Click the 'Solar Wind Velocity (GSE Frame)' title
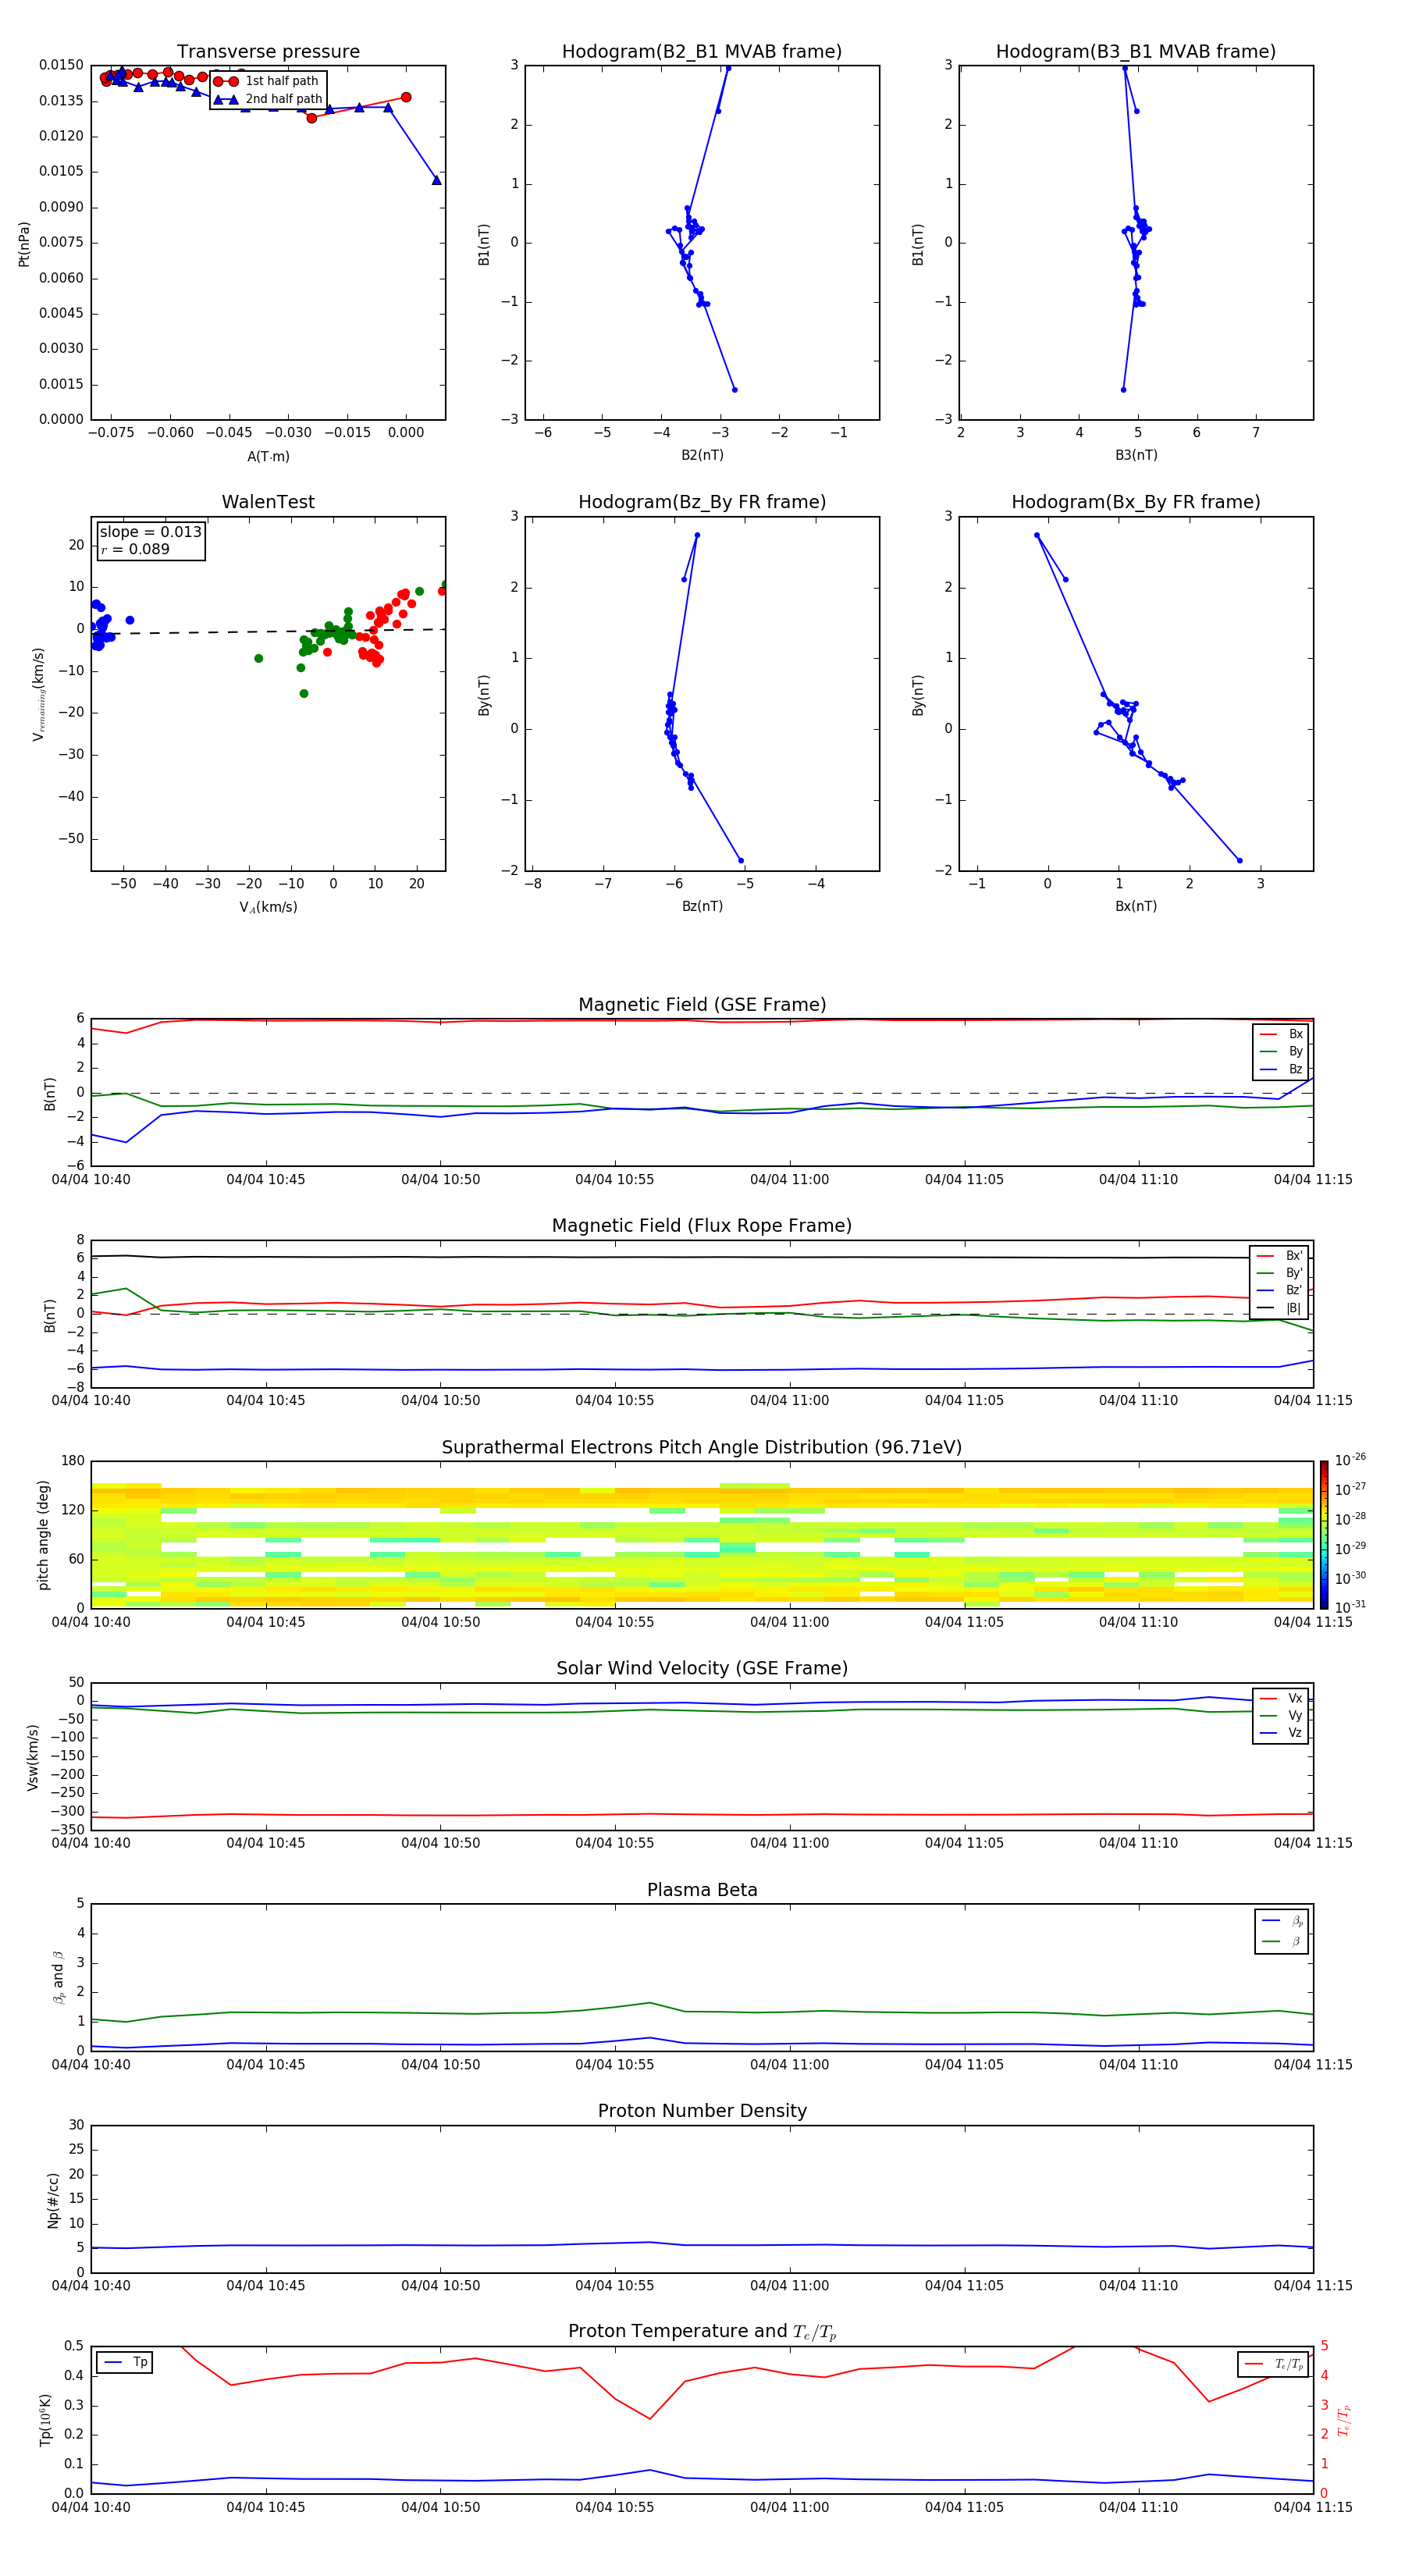Image resolution: width=1405 pixels, height=2576 pixels. (x=702, y=1669)
